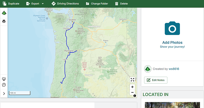Click the print map icon
Screen dimensions: 204x108
4,21
